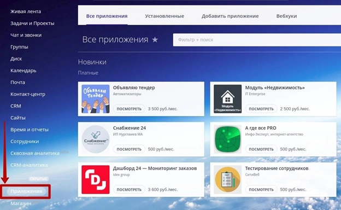Viewport: 341px width, 210px height.
Task: Open Группы in the sidebar
Action: tap(19, 47)
